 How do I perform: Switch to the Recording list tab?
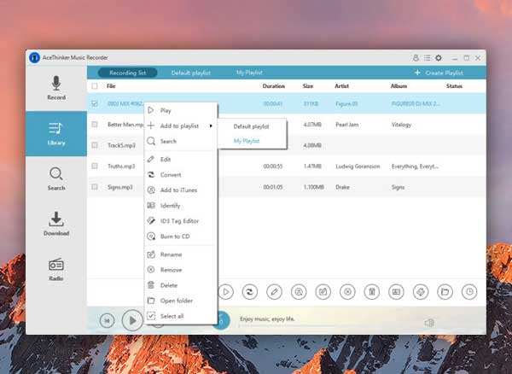[128, 73]
